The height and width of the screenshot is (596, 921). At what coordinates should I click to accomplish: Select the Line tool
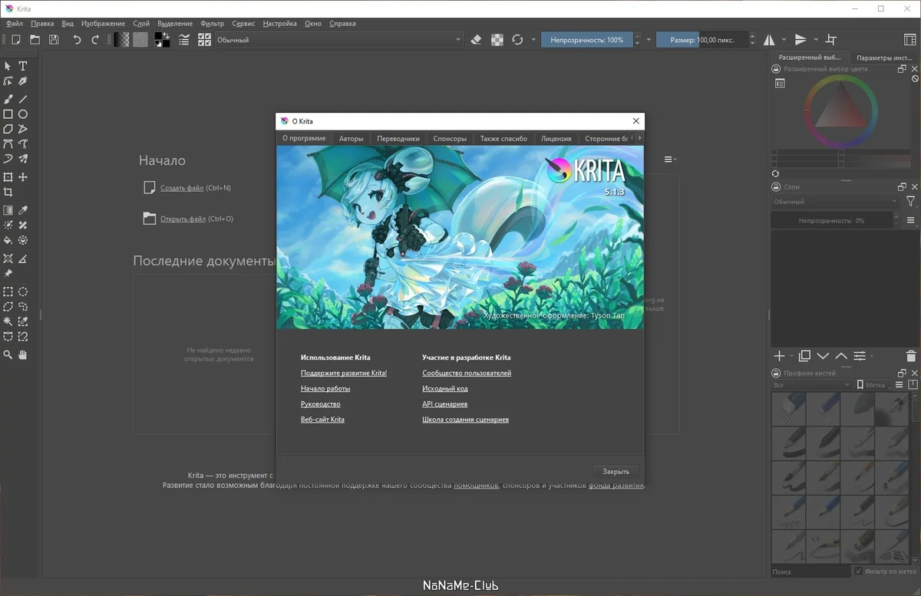pos(23,99)
